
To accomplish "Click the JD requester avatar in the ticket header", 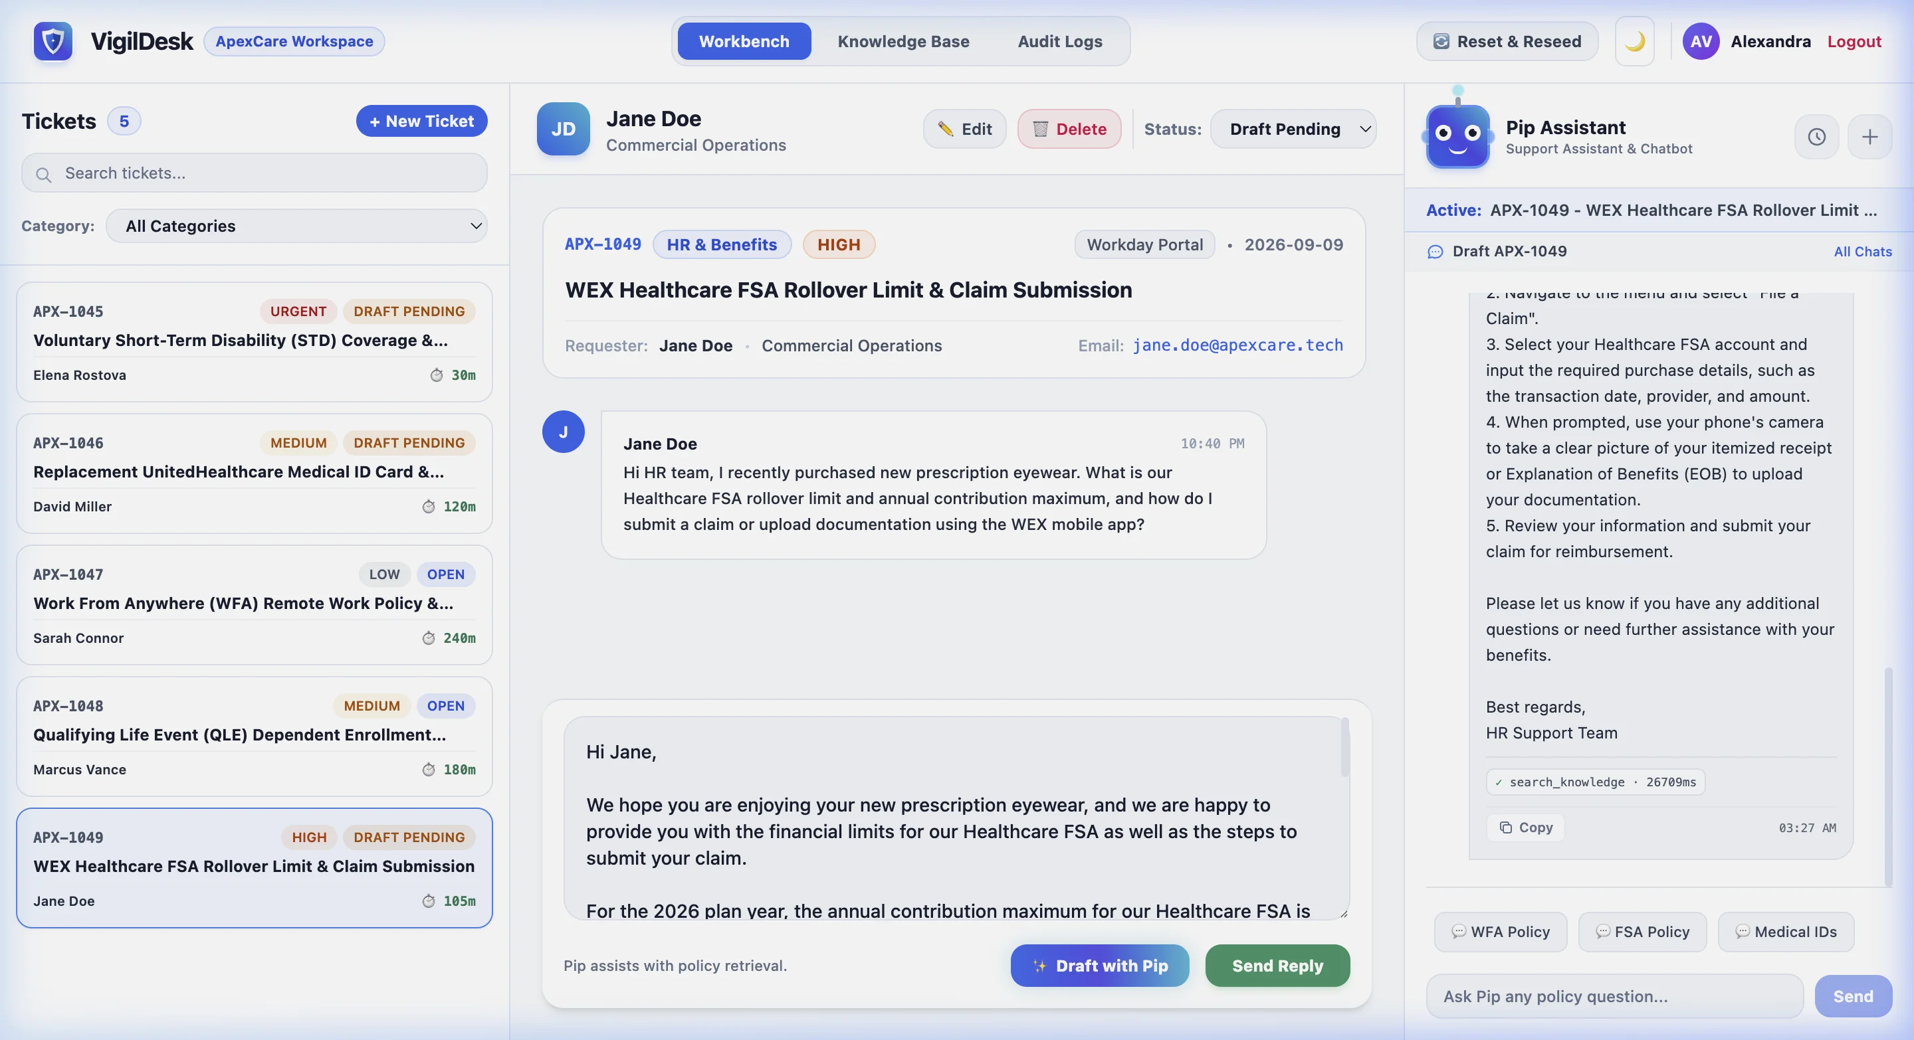I will pos(563,129).
